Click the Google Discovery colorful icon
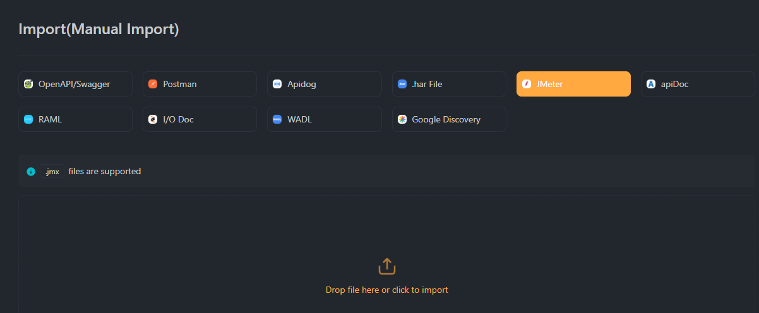The width and height of the screenshot is (759, 313). 402,119
